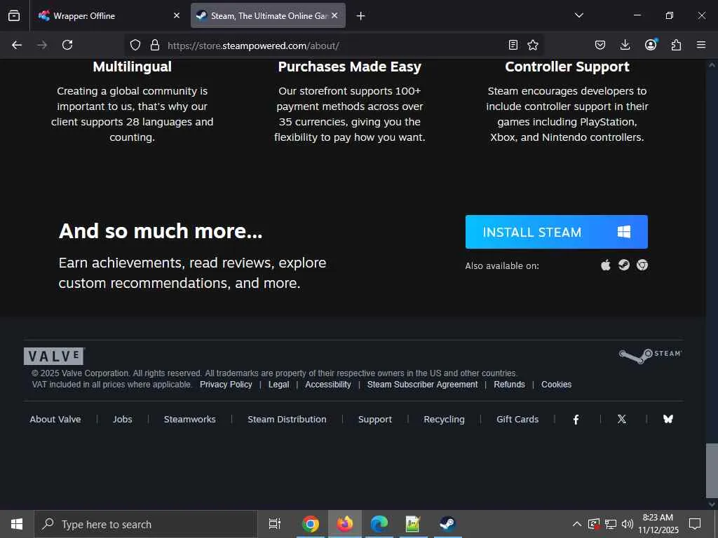Open the Windows Start menu
The image size is (718, 538).
[x=17, y=524]
